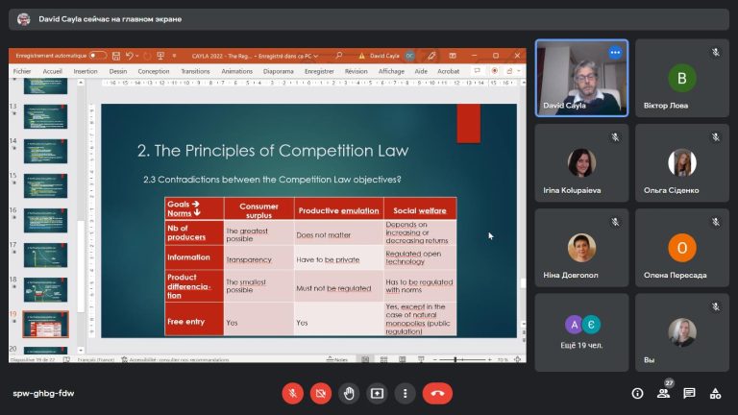Turn on camera in the call
The height and width of the screenshot is (415, 738).
pos(321,393)
